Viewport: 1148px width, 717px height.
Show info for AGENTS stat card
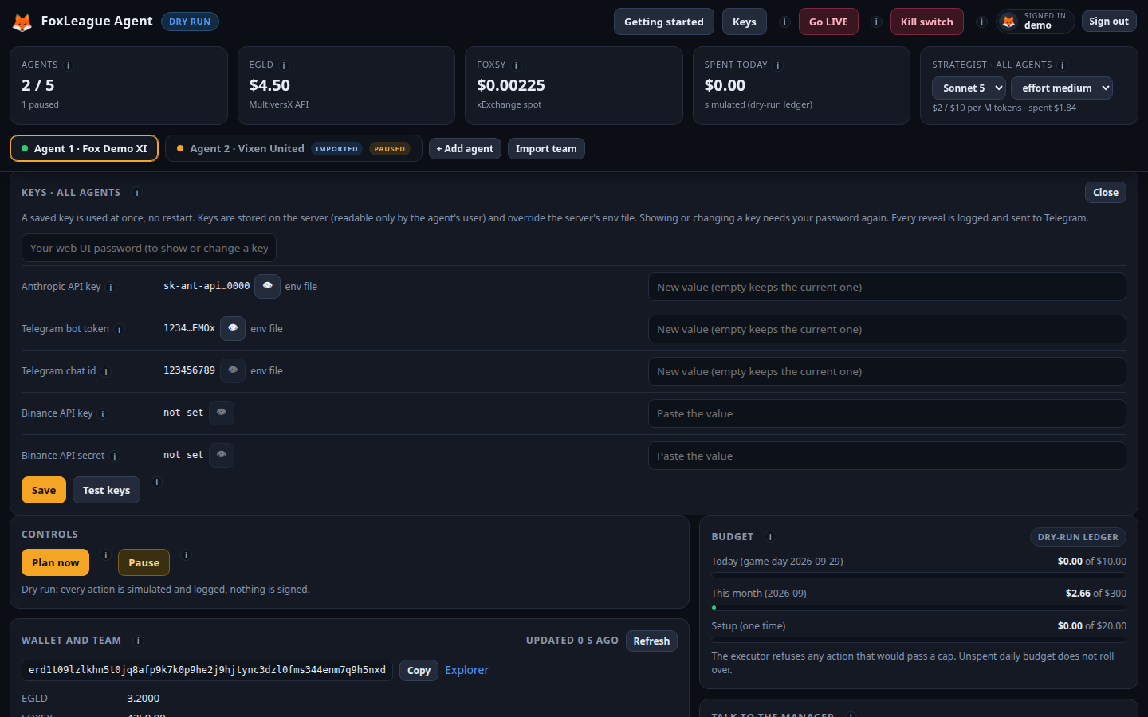tap(68, 65)
